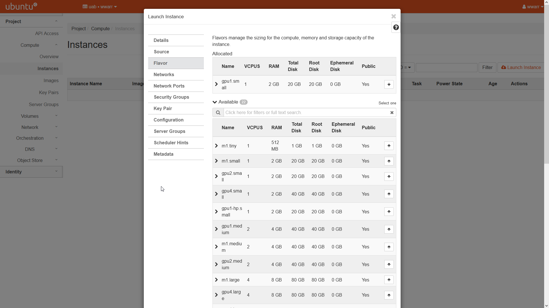The width and height of the screenshot is (549, 308).
Task: Select the Flavor step
Action: pyautogui.click(x=176, y=63)
